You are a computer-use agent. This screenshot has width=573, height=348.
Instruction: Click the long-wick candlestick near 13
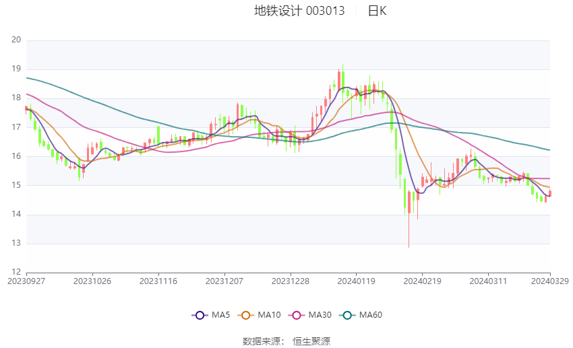click(x=409, y=219)
